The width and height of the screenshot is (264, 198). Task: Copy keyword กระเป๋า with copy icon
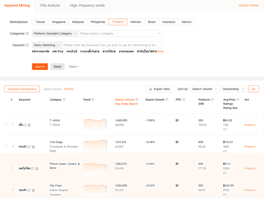pos(33,147)
